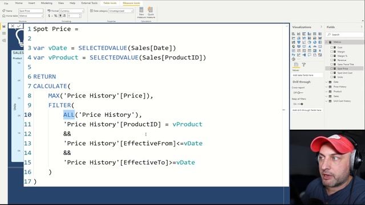Switch to the Insert ribbon tab
This screenshot has height=205, width=365.
point(32,3)
